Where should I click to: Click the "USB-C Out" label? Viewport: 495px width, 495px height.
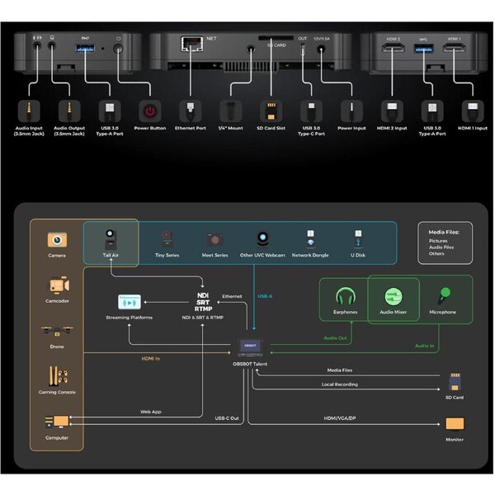coord(227,418)
